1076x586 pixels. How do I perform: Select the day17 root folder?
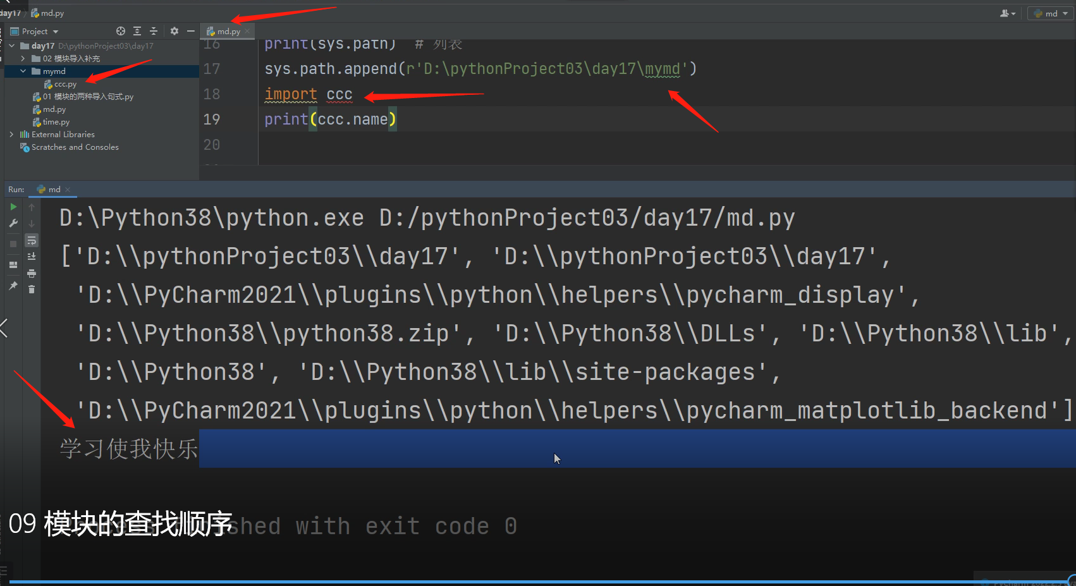coord(43,46)
